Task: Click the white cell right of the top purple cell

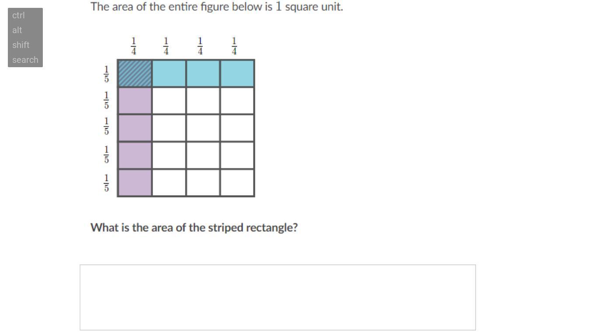Action: point(169,101)
